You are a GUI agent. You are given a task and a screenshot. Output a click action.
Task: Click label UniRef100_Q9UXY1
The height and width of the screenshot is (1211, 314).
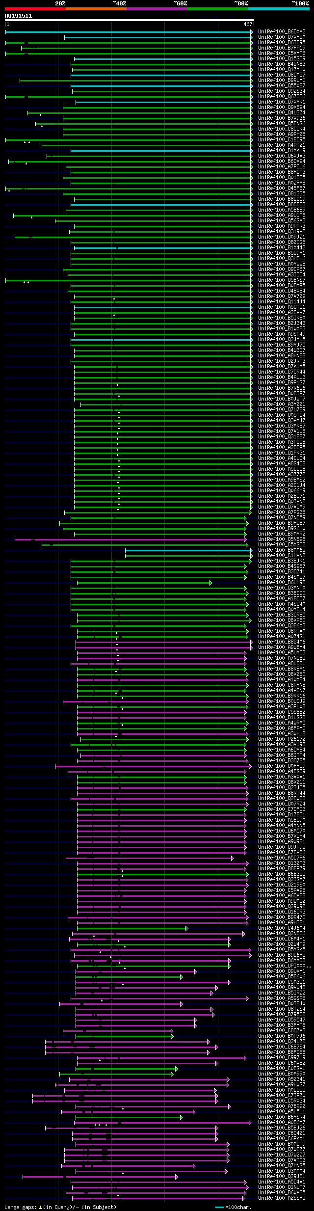pos(282,971)
